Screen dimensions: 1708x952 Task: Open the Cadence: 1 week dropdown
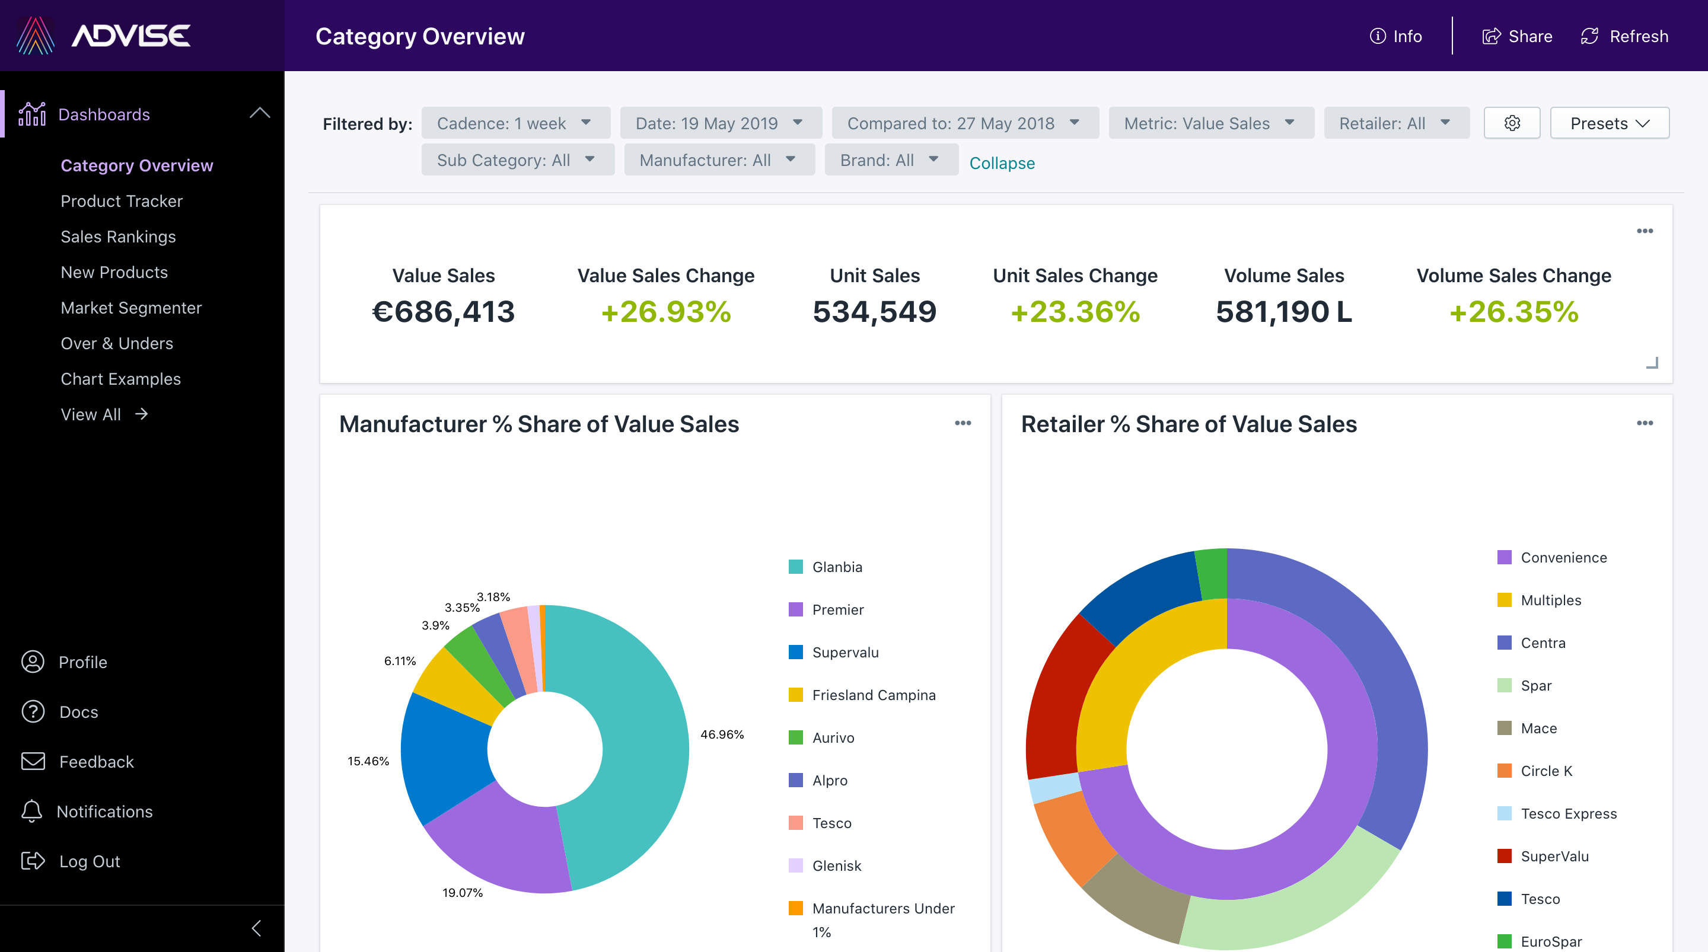516,123
